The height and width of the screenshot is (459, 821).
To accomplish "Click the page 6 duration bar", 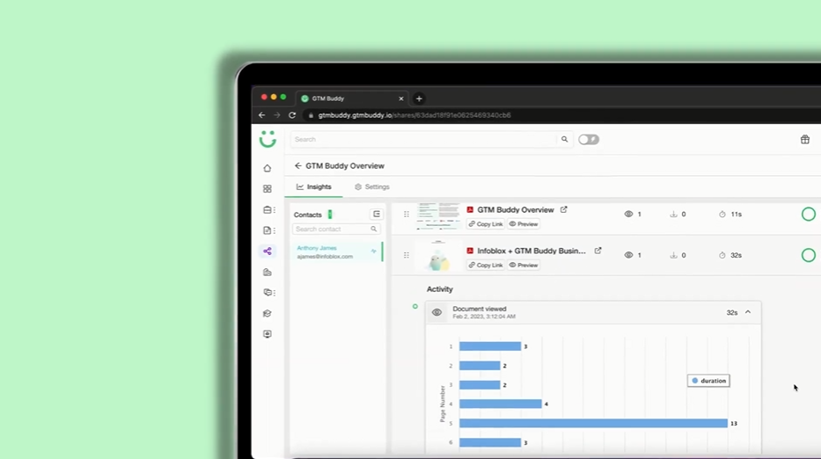I will pos(490,443).
